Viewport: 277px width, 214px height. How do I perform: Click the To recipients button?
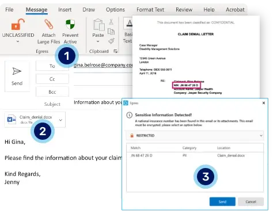click(52, 66)
